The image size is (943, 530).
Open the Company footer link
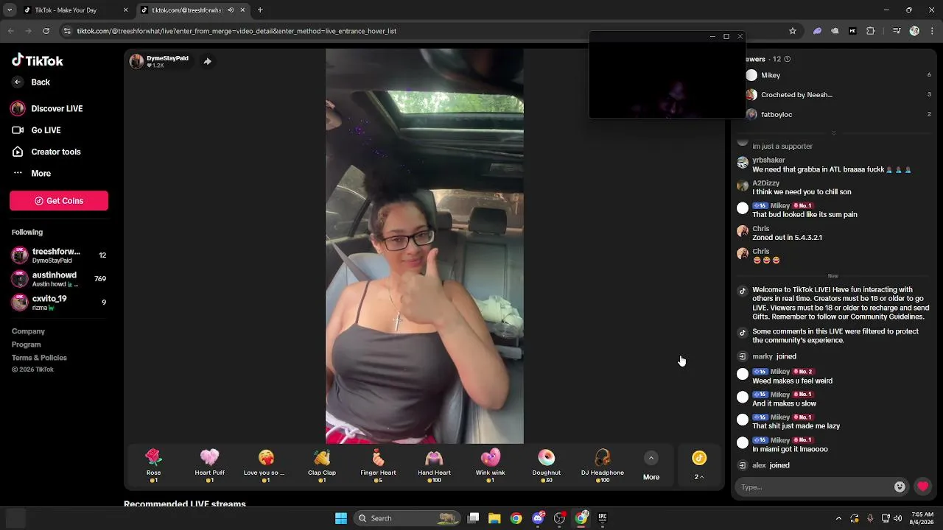[28, 331]
